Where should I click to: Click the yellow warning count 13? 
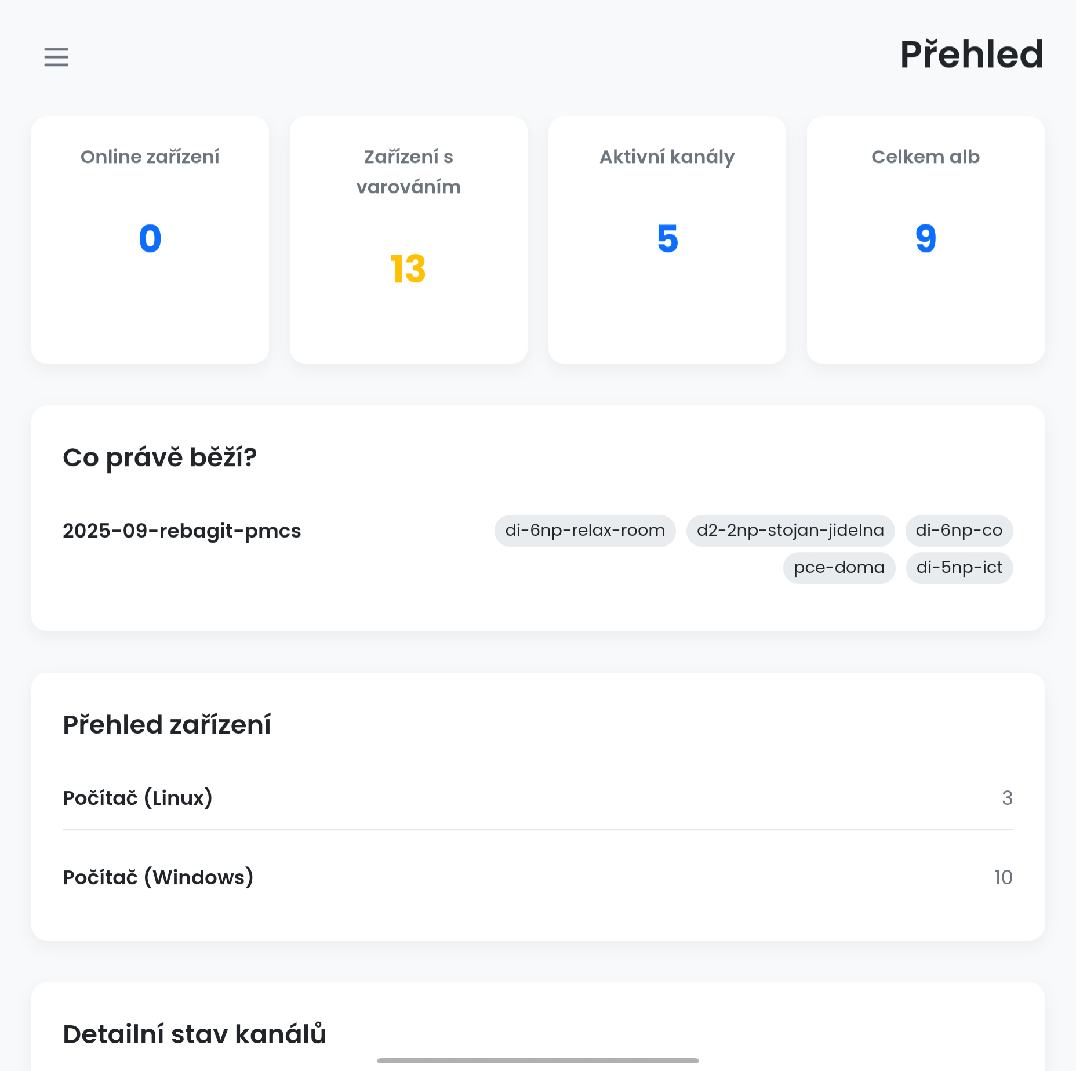pyautogui.click(x=408, y=269)
